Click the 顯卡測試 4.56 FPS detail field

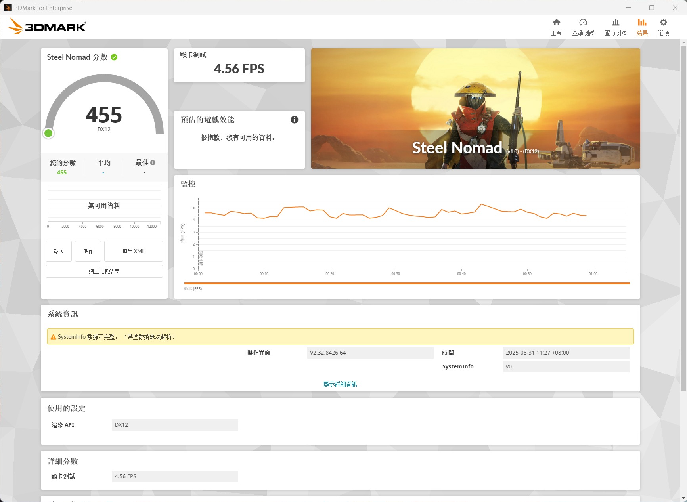coord(175,476)
